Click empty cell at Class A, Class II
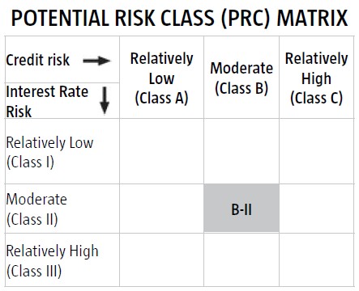 [x=161, y=209]
